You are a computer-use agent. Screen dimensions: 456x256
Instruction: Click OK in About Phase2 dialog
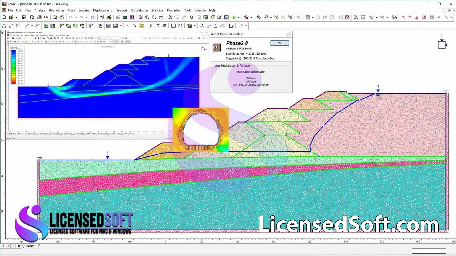pyautogui.click(x=280, y=43)
